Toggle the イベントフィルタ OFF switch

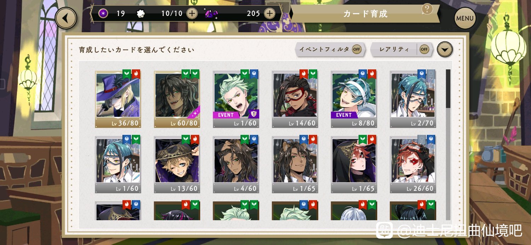tap(356, 50)
